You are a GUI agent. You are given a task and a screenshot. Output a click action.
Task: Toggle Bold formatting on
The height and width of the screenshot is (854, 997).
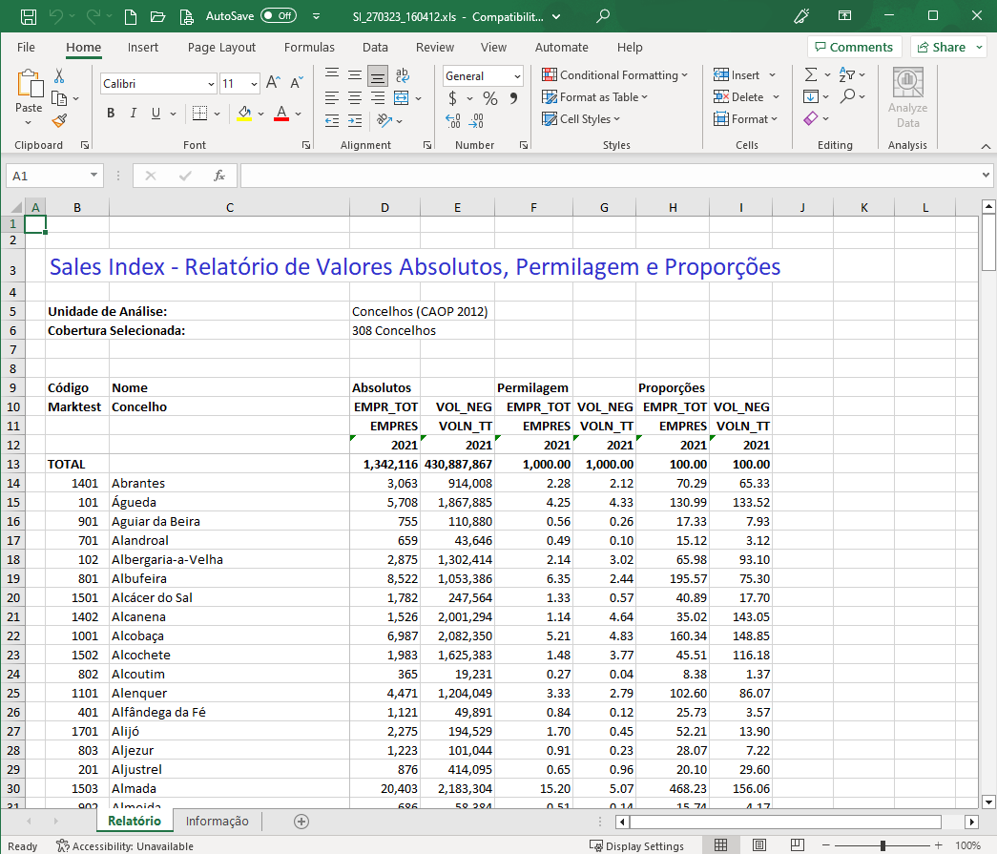(x=111, y=114)
